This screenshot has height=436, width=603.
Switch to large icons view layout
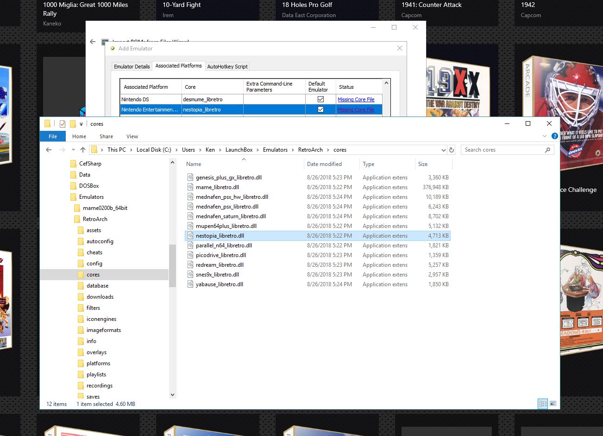pos(553,404)
